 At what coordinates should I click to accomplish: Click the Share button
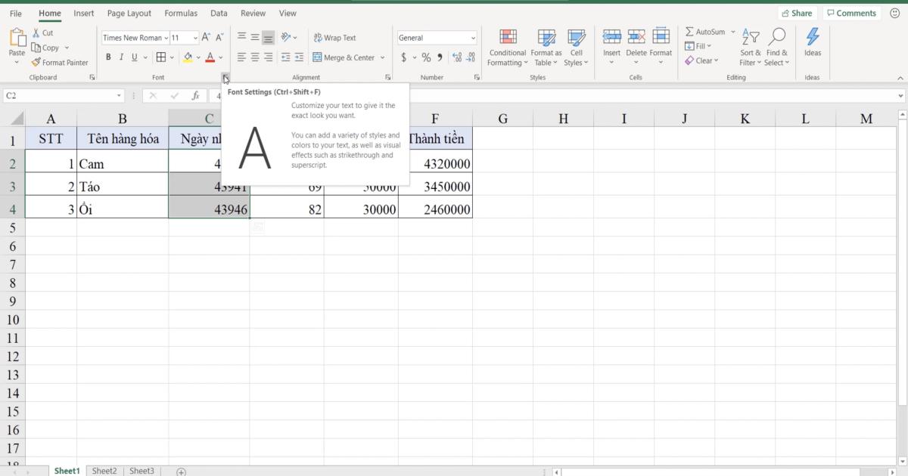coord(798,13)
